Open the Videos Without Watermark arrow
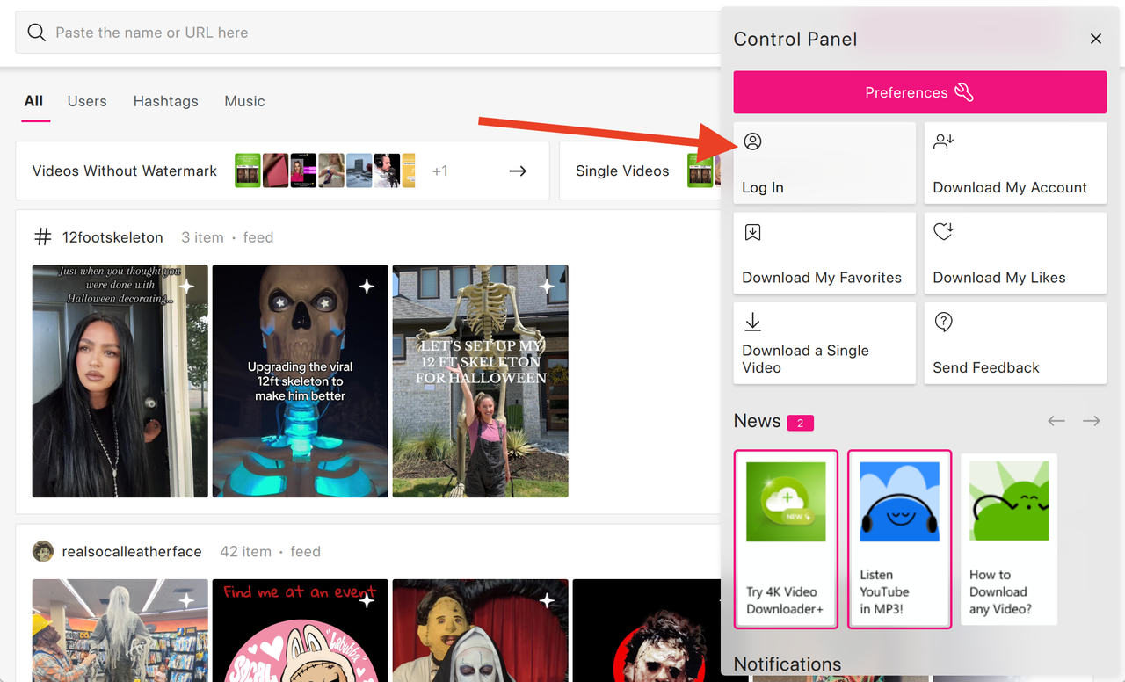The image size is (1125, 682). pos(518,170)
